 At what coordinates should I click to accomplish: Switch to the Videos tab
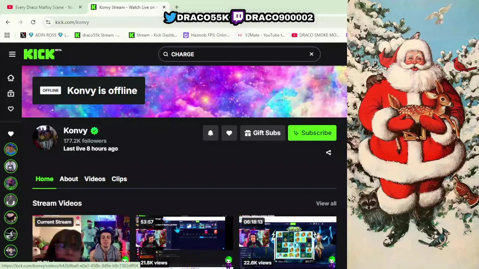(95, 179)
